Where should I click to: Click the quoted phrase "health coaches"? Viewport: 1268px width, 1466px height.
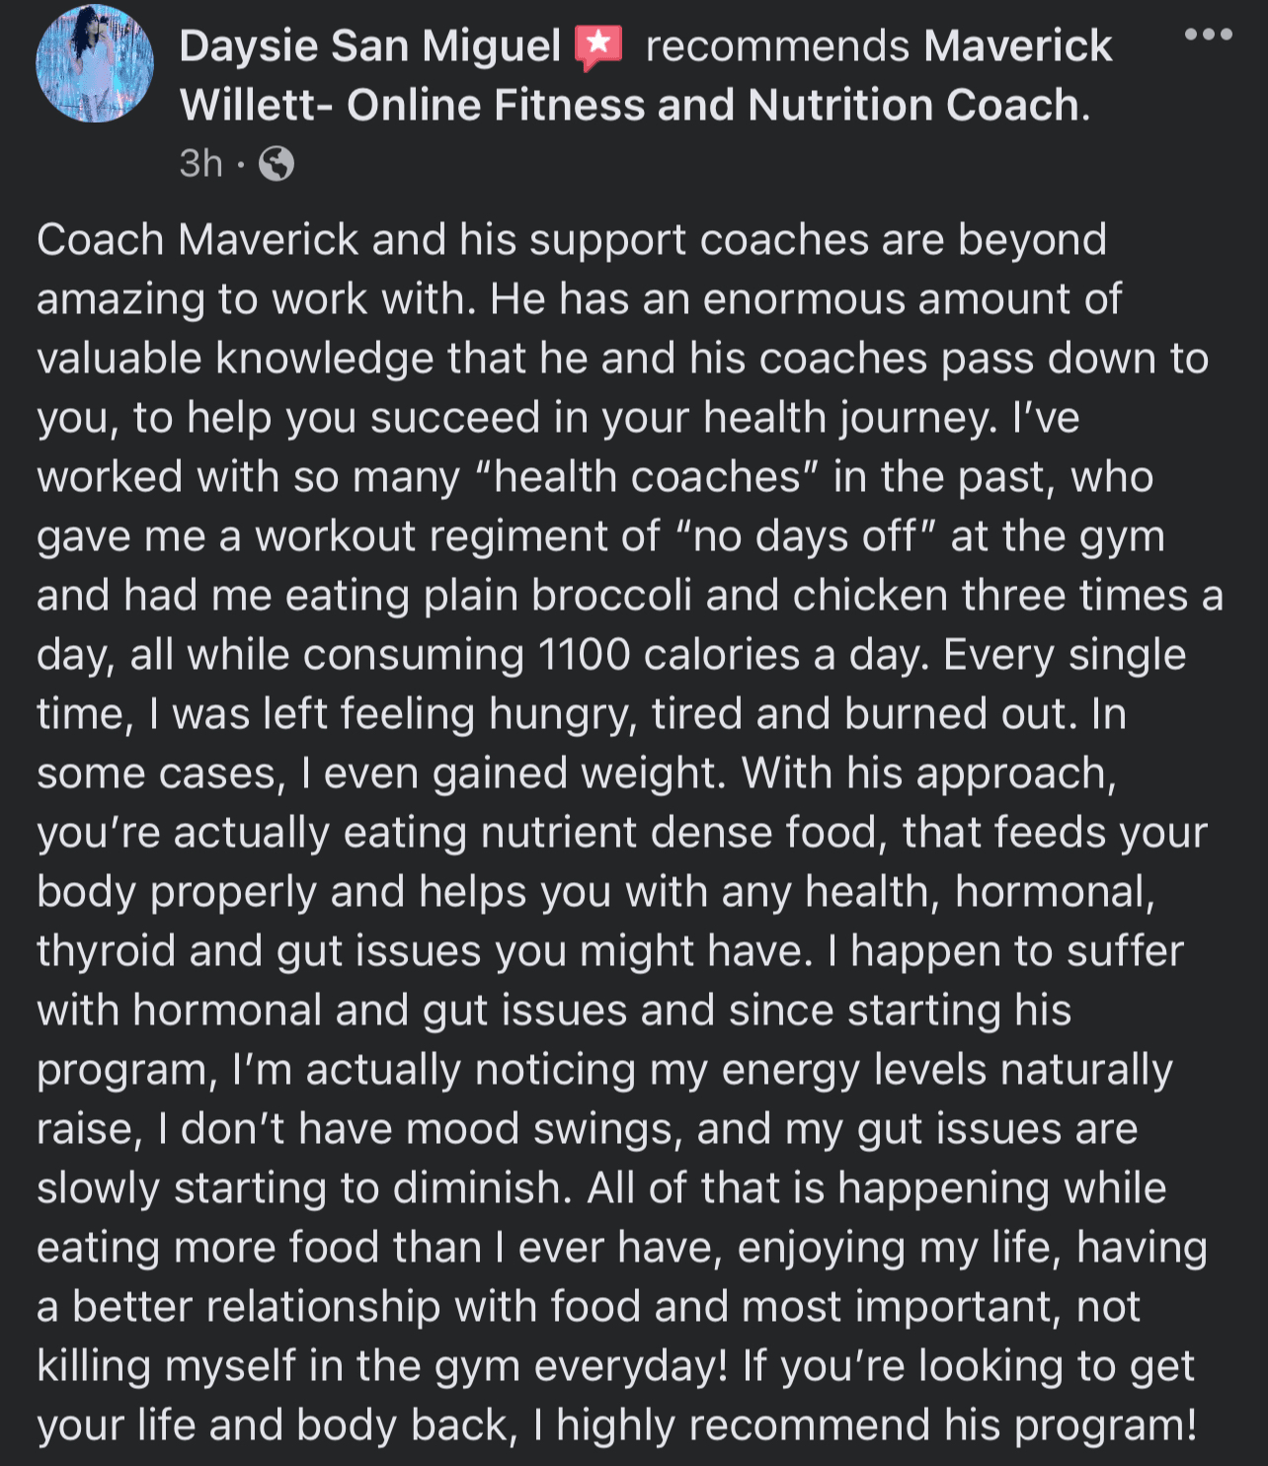coord(648,477)
